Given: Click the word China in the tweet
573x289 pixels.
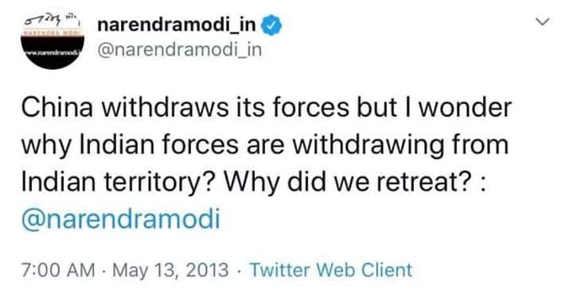Looking at the screenshot, I should point(57,107).
